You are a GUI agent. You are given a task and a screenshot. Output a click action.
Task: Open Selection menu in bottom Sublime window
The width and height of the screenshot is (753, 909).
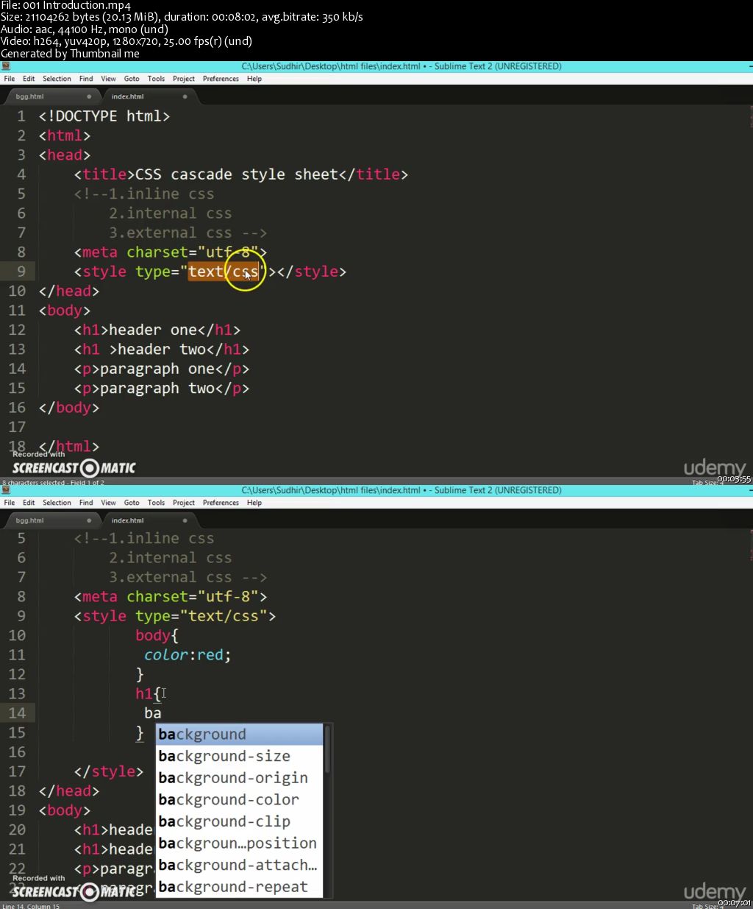(57, 503)
